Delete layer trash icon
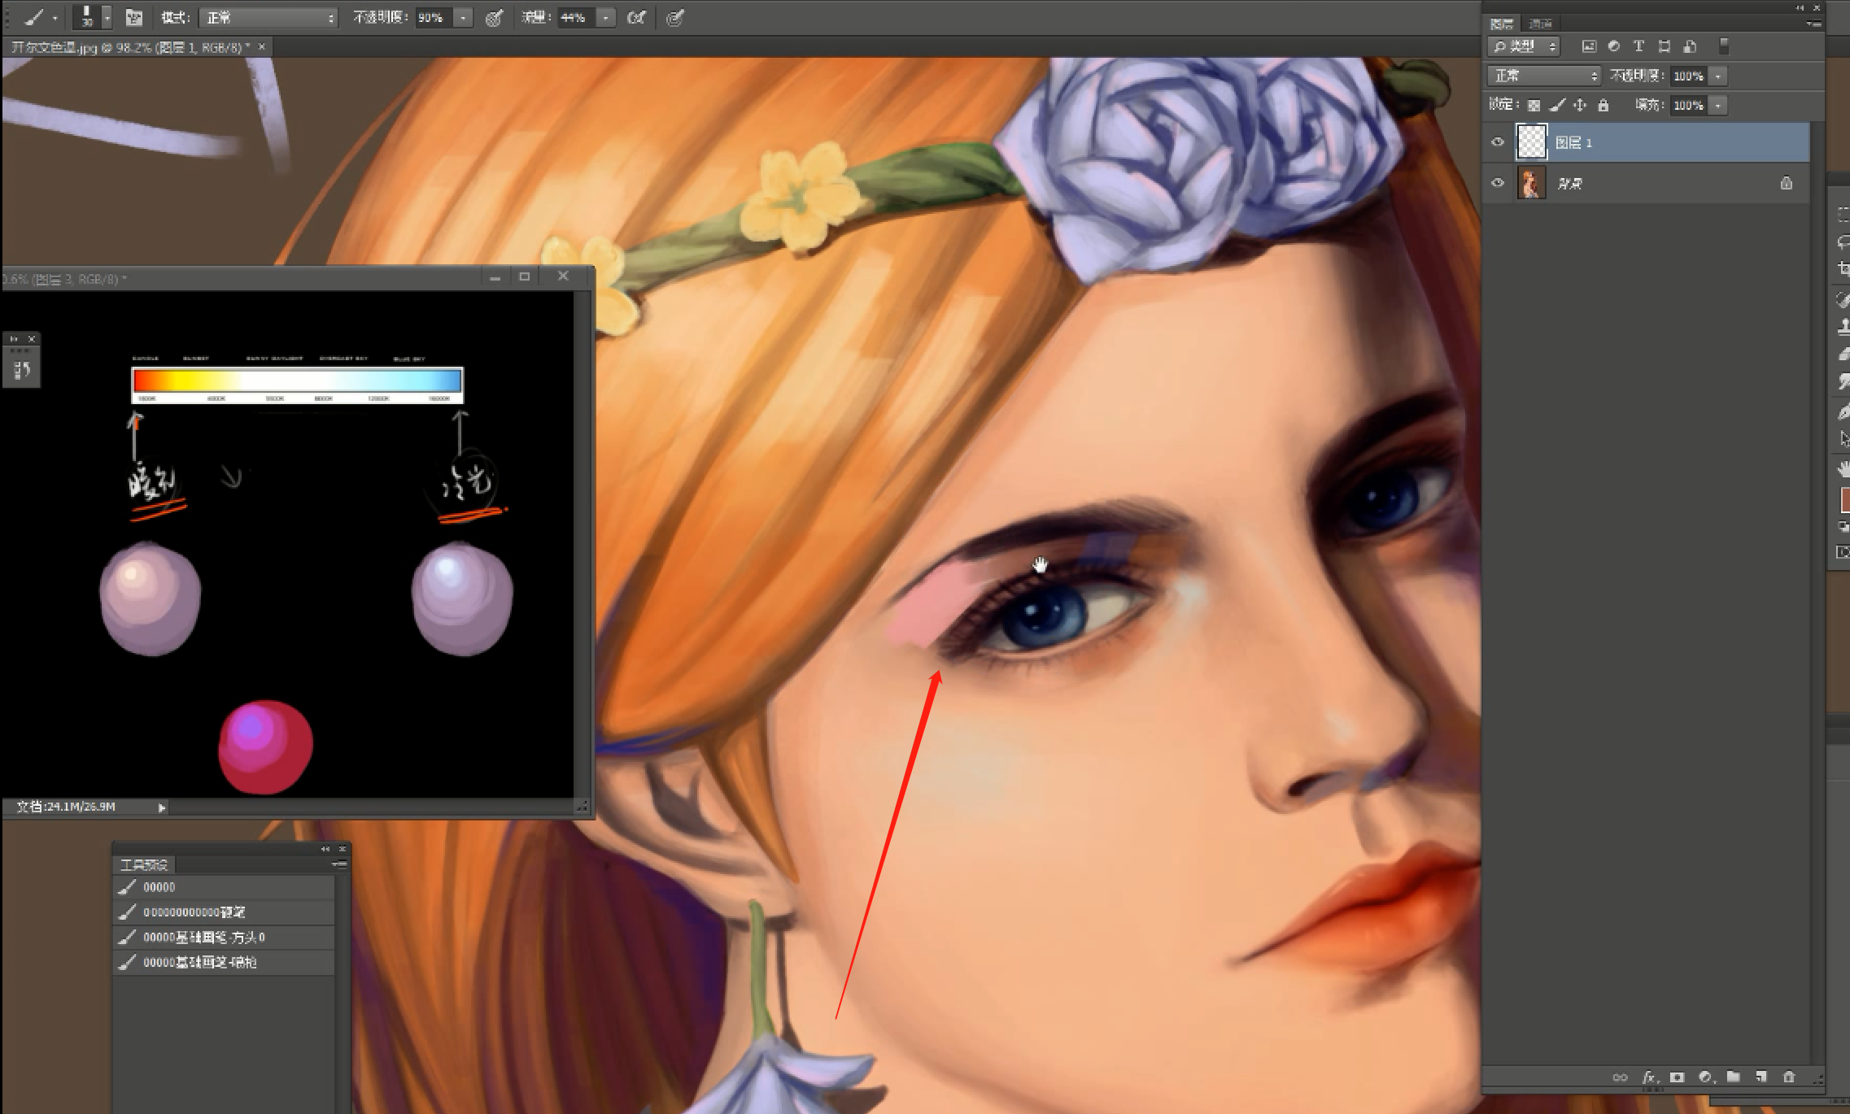1850x1114 pixels. (1788, 1077)
